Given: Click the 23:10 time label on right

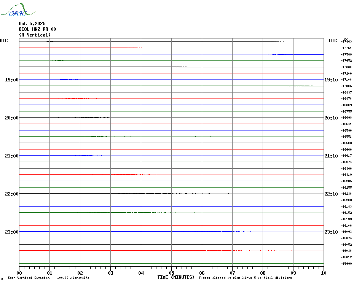Looking at the screenshot, I should click(x=331, y=232).
